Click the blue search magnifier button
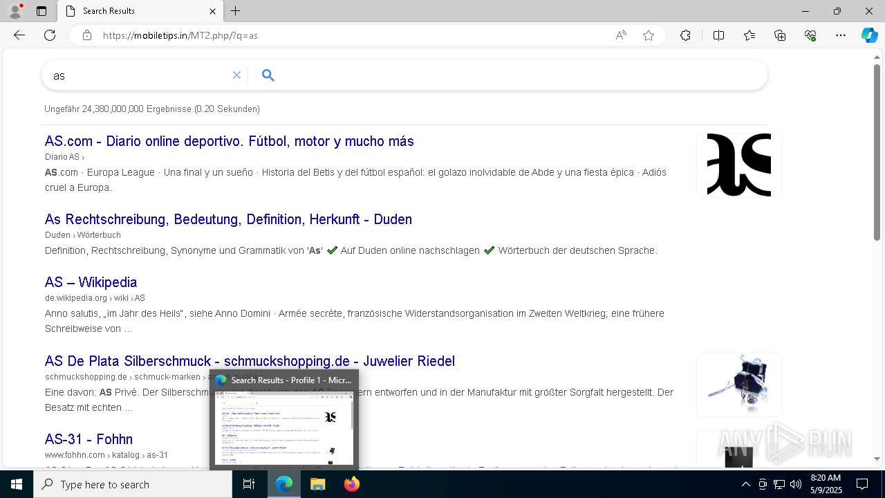 (268, 75)
